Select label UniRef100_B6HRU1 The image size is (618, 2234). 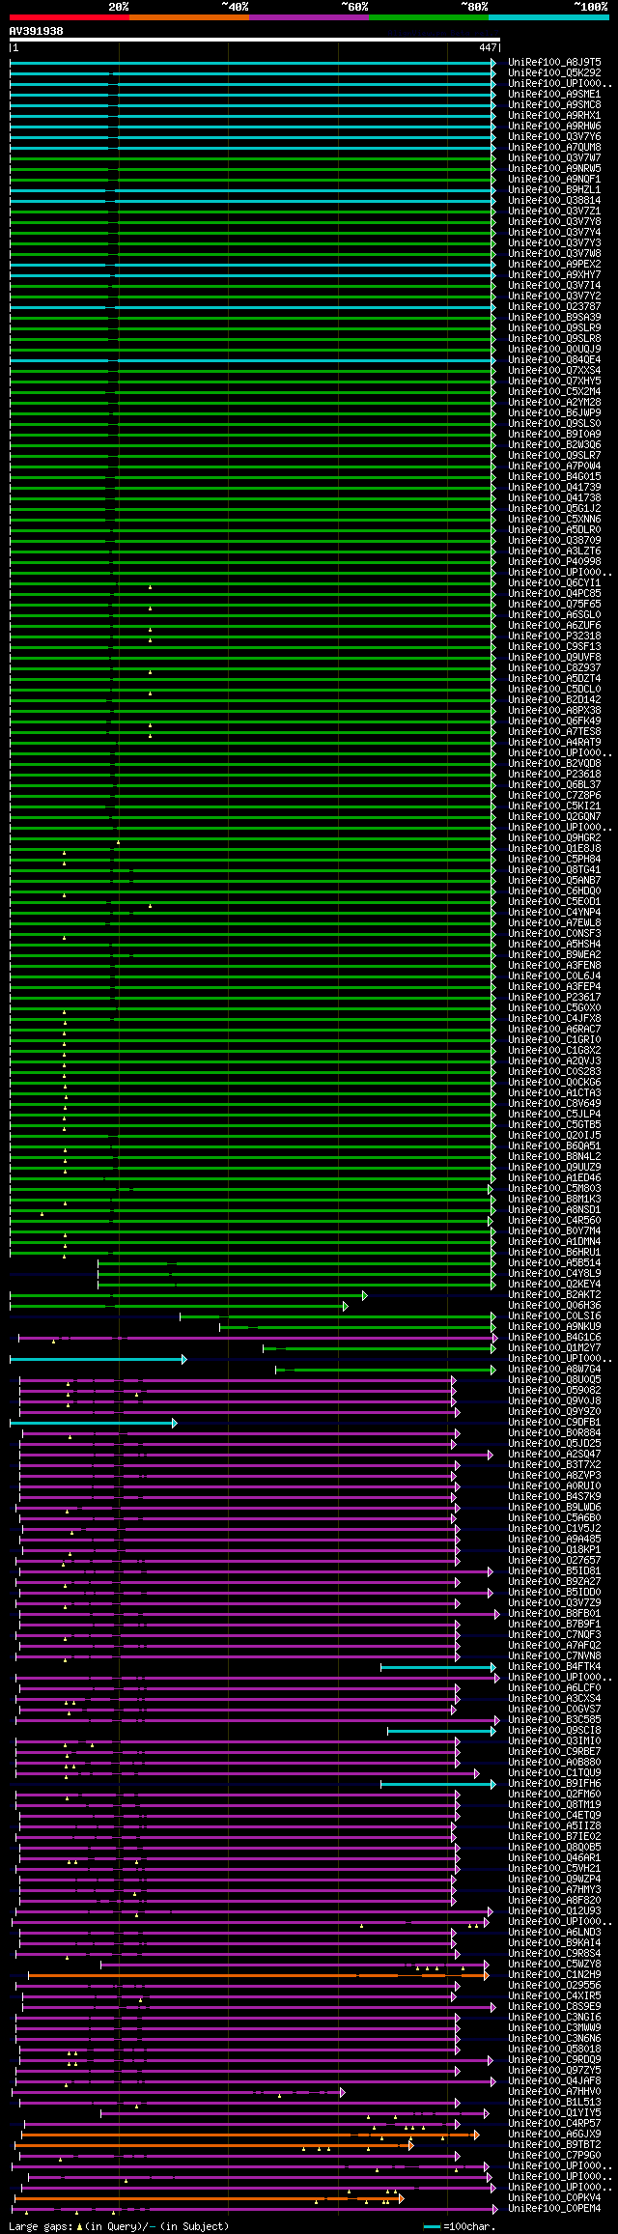click(554, 1252)
